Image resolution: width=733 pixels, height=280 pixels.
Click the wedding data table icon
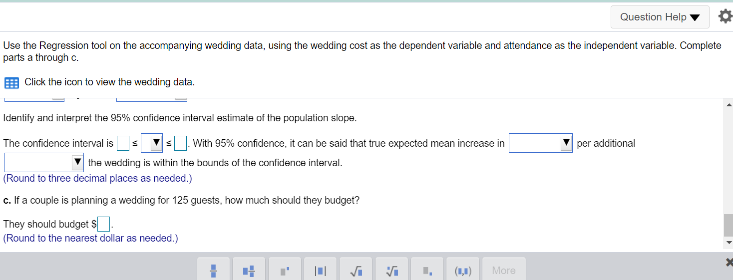[x=11, y=82]
